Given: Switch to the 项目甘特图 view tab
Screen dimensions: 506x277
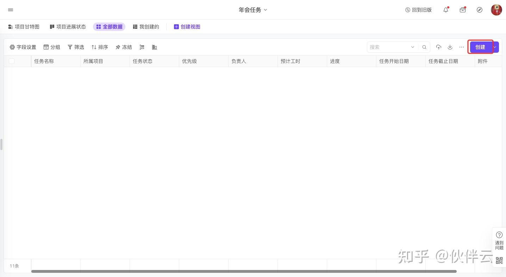Looking at the screenshot, I should pyautogui.click(x=24, y=27).
